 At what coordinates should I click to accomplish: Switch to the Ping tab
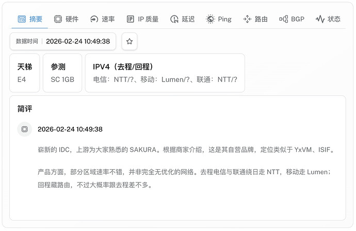[219, 19]
